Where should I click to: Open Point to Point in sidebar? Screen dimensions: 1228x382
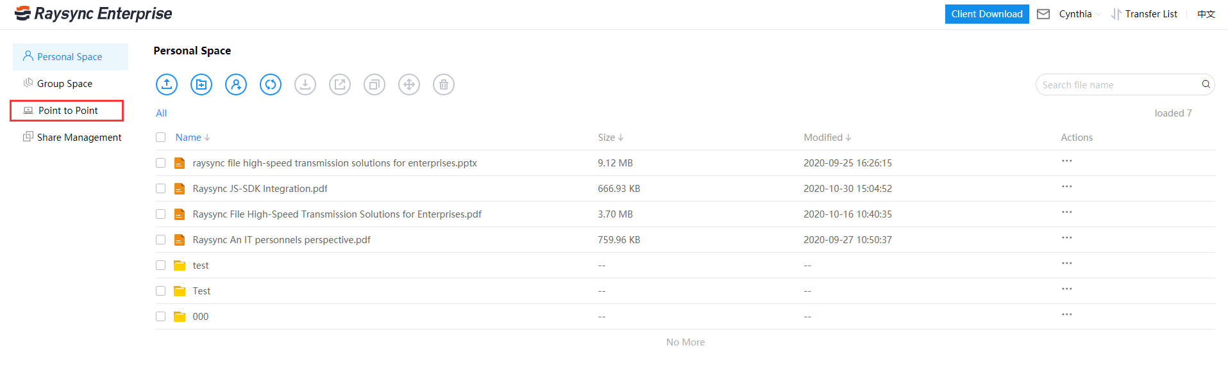(x=67, y=111)
